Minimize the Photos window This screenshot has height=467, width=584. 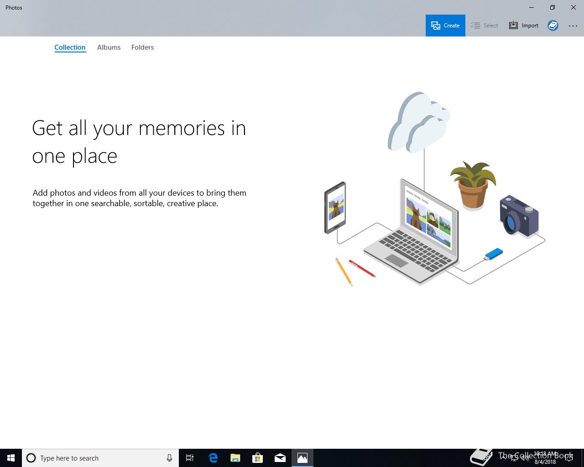click(x=532, y=7)
